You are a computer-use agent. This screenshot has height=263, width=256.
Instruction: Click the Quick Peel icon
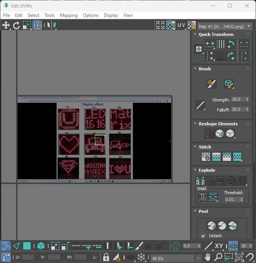click(212, 226)
